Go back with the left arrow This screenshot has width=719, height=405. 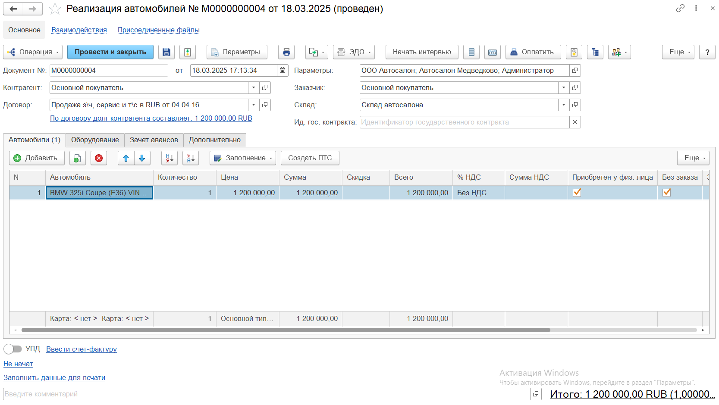(13, 9)
